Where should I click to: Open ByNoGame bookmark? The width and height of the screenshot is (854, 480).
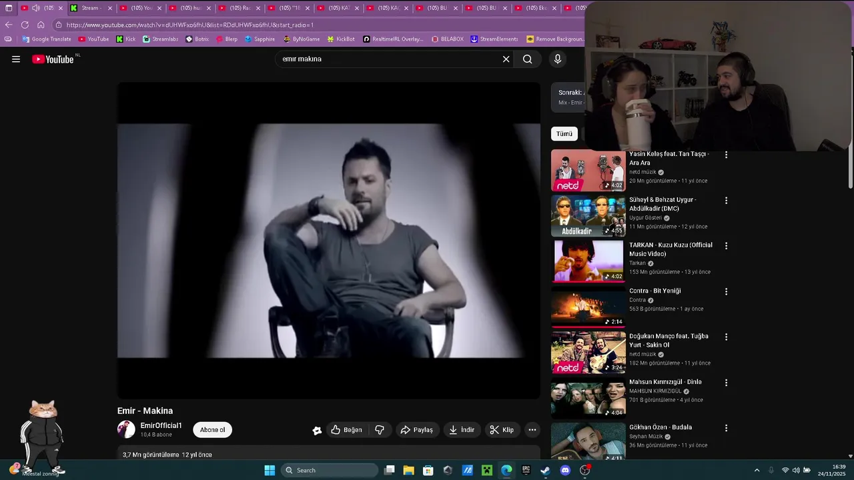[x=302, y=39]
